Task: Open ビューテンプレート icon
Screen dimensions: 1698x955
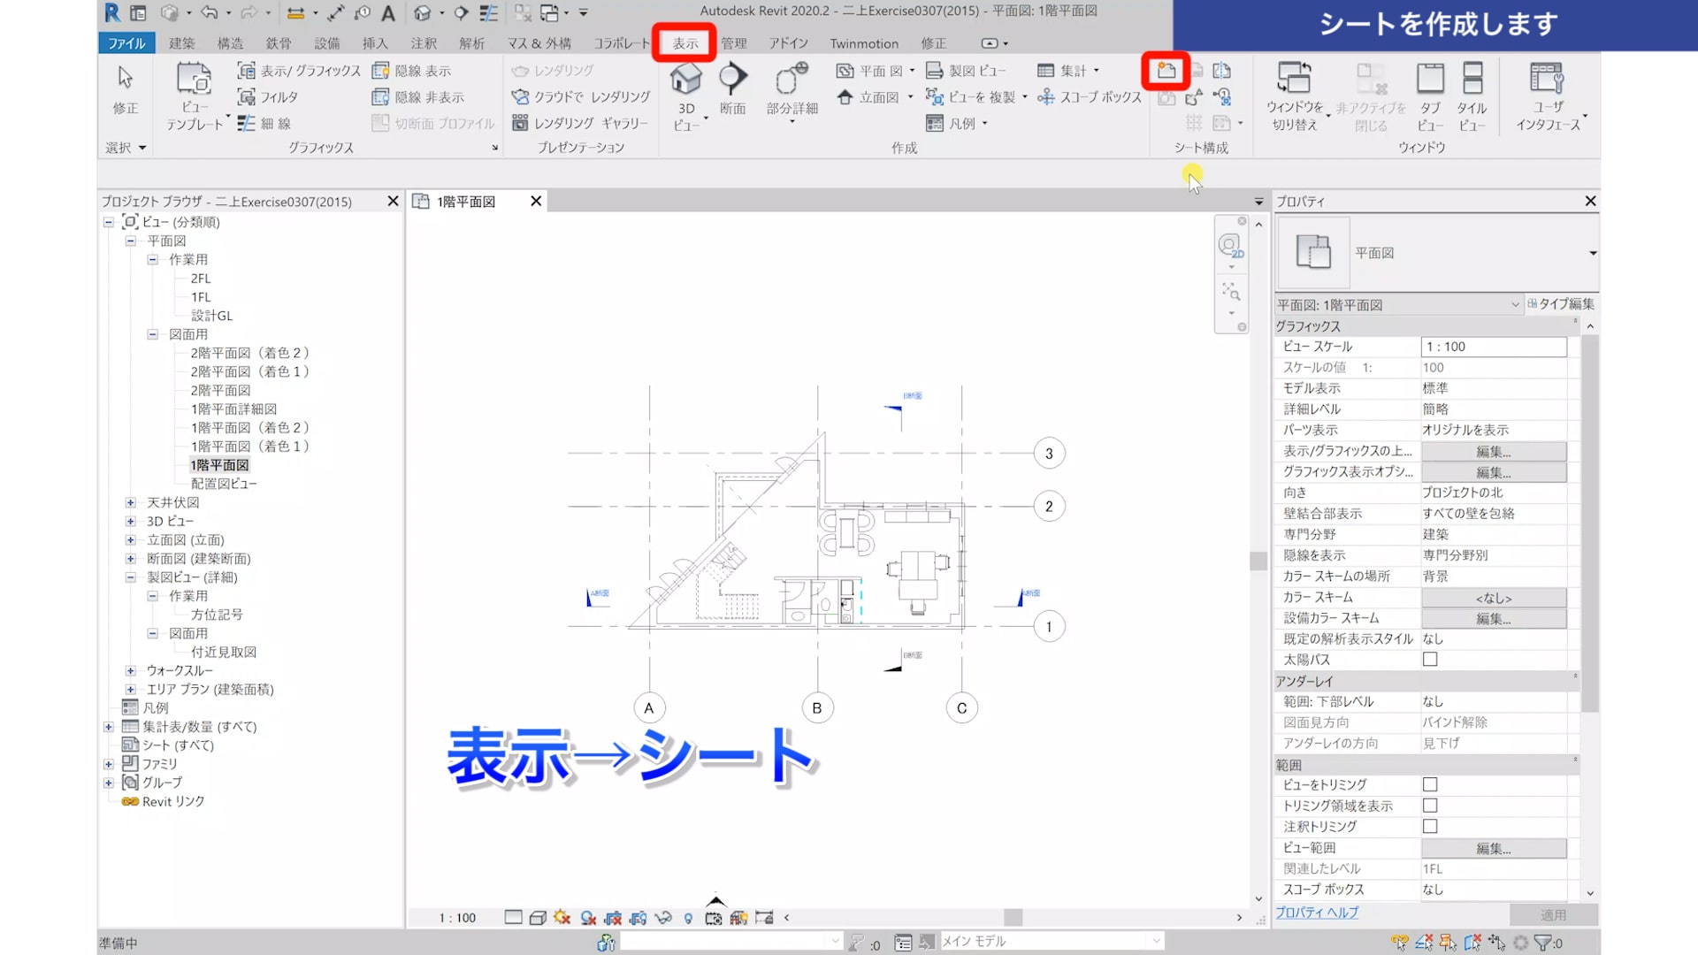Action: (x=194, y=81)
